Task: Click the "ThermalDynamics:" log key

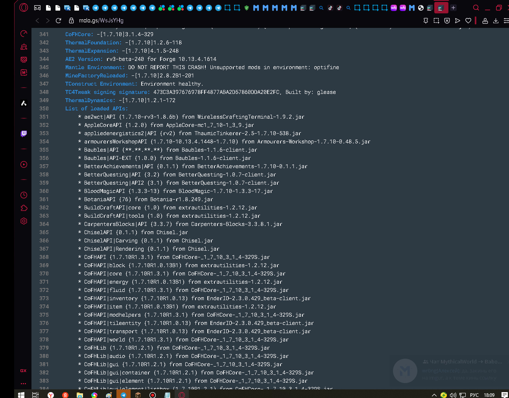Action: pos(90,100)
